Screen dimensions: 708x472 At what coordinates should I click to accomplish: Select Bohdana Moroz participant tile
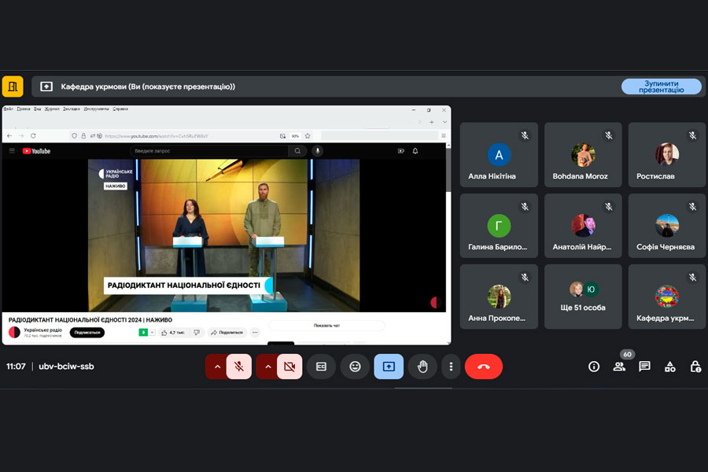point(583,154)
